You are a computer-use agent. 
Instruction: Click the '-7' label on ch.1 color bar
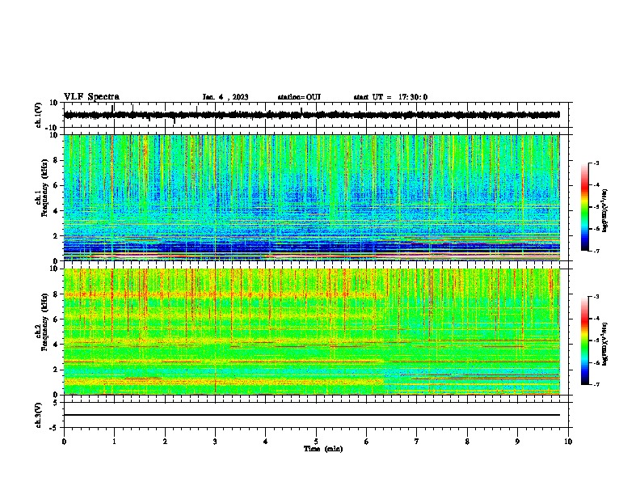point(596,252)
